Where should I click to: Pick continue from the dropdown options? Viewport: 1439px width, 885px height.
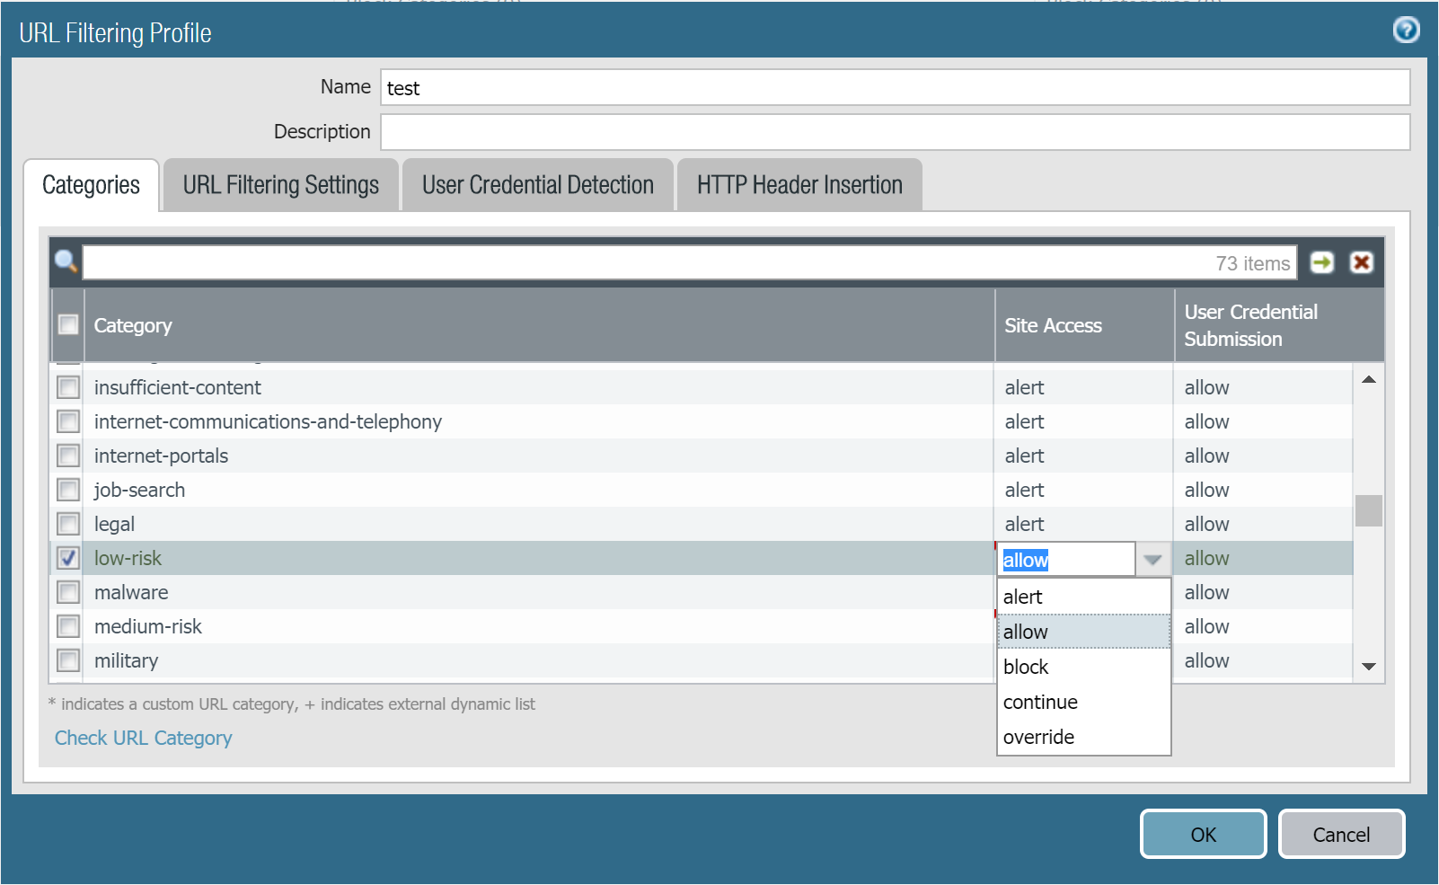[x=1040, y=702]
